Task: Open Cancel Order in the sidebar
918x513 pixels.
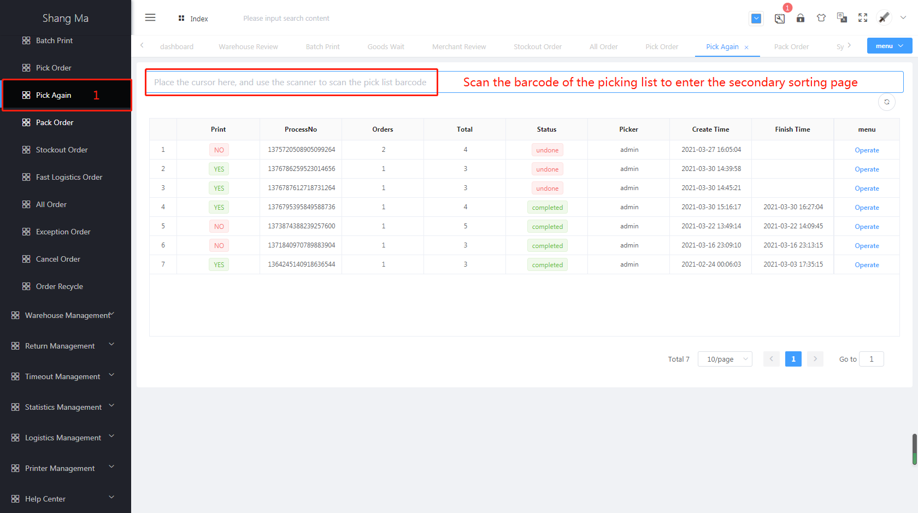Action: click(x=66, y=259)
